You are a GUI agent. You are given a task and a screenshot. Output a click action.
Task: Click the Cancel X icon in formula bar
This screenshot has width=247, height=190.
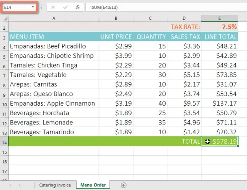(x=53, y=7)
